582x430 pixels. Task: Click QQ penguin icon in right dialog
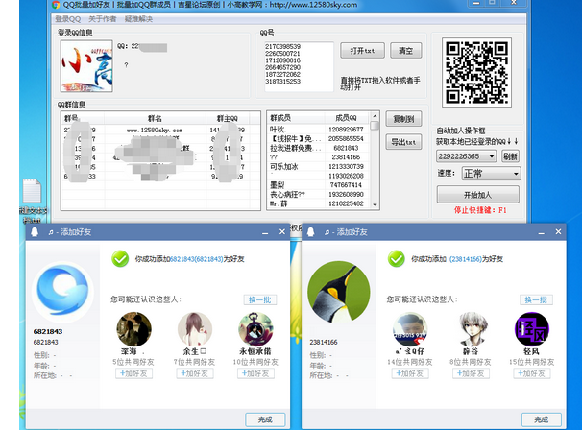[310, 232]
